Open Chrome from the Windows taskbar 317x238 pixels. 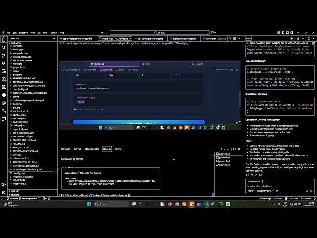pos(177,204)
